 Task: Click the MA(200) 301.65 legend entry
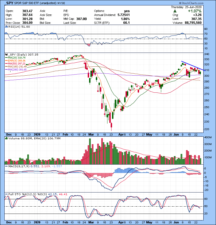[17, 70]
